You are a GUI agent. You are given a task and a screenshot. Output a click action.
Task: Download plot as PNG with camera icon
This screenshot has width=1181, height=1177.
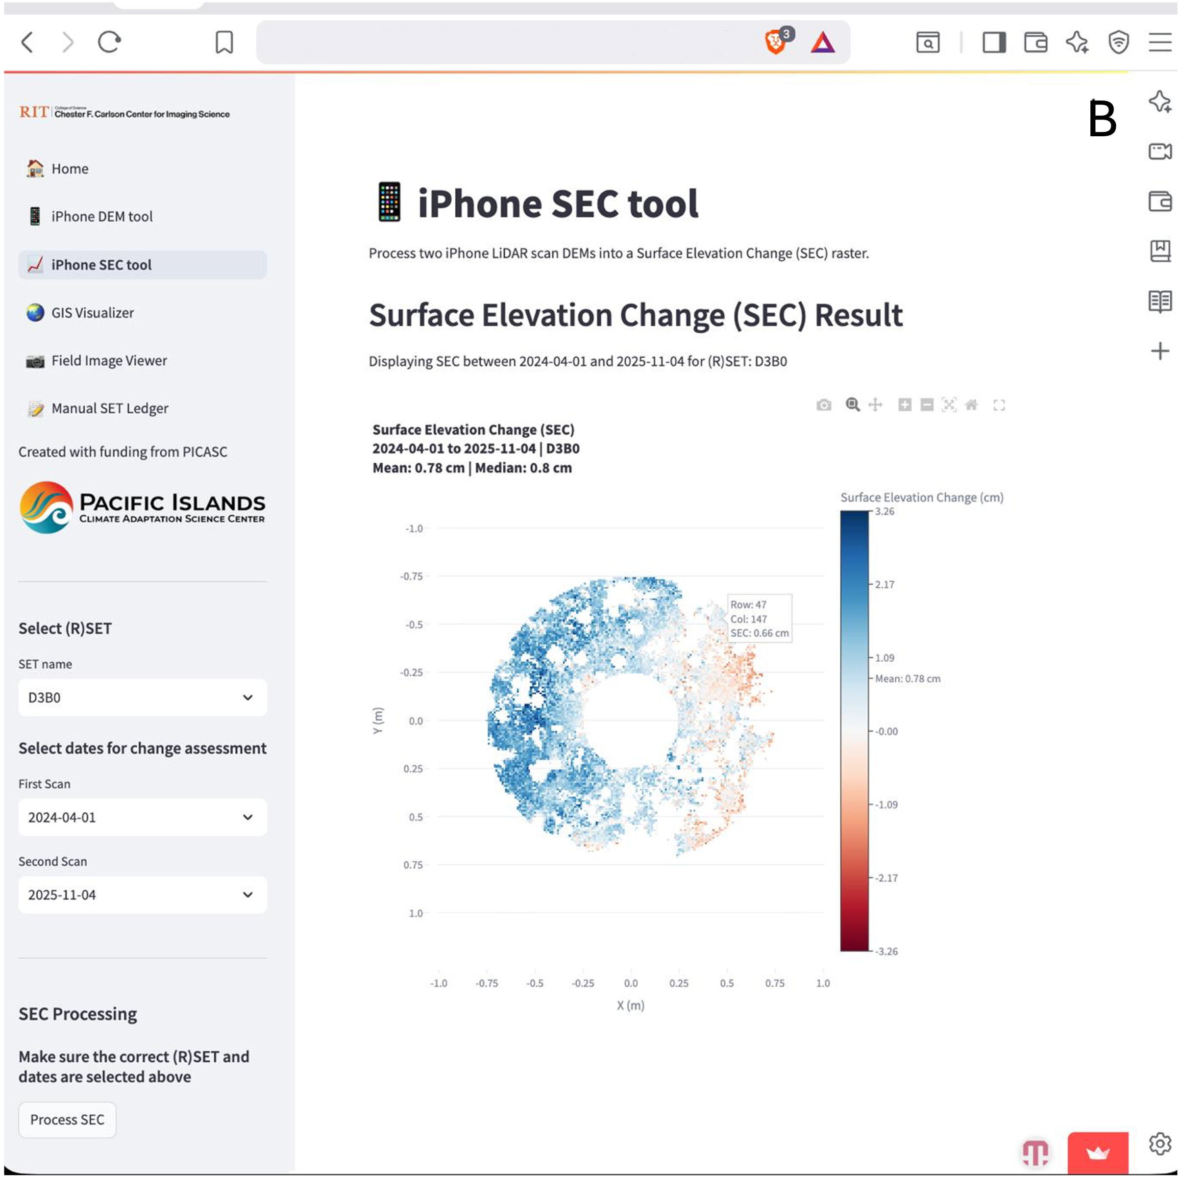tap(823, 405)
